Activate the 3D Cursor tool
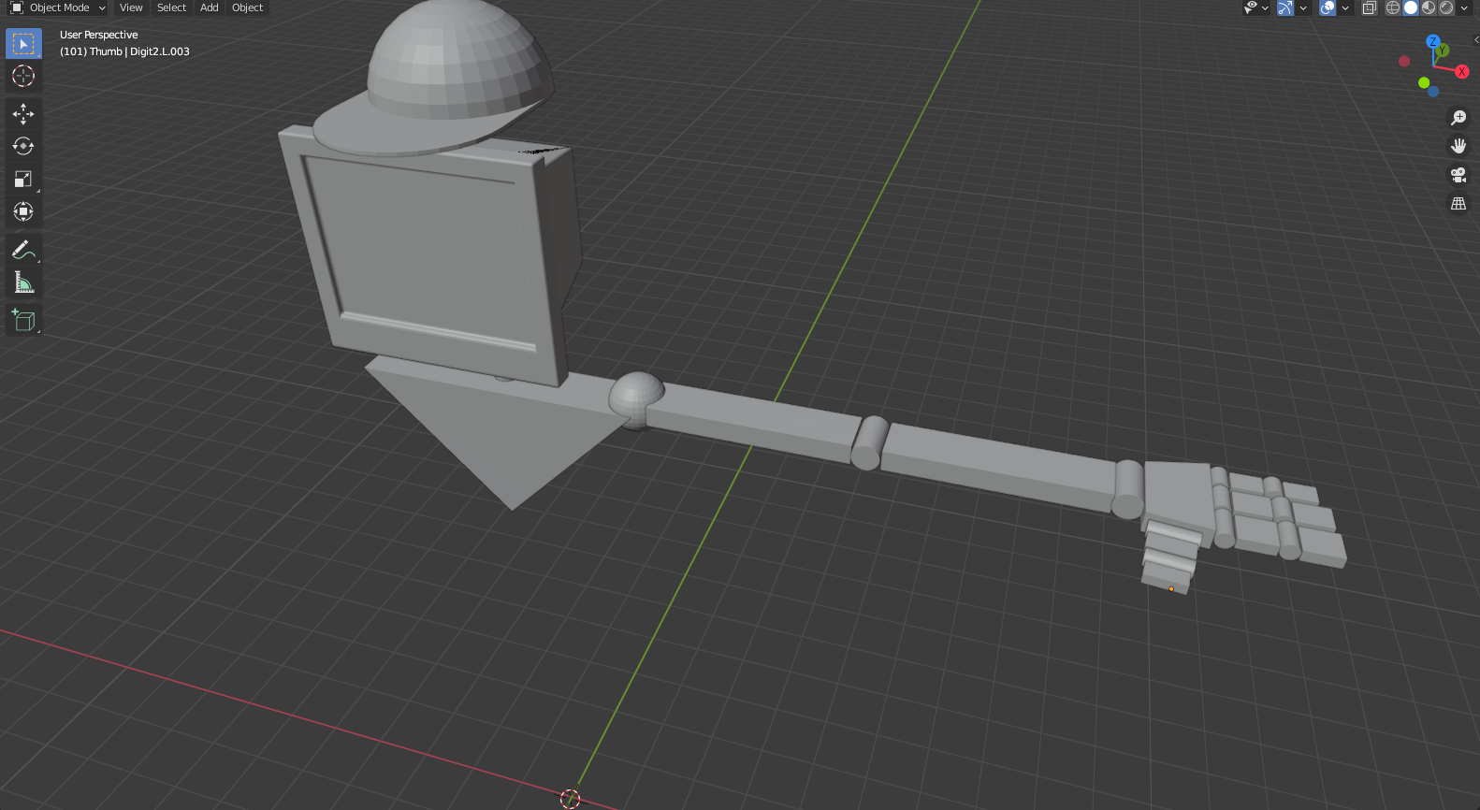 pyautogui.click(x=23, y=76)
